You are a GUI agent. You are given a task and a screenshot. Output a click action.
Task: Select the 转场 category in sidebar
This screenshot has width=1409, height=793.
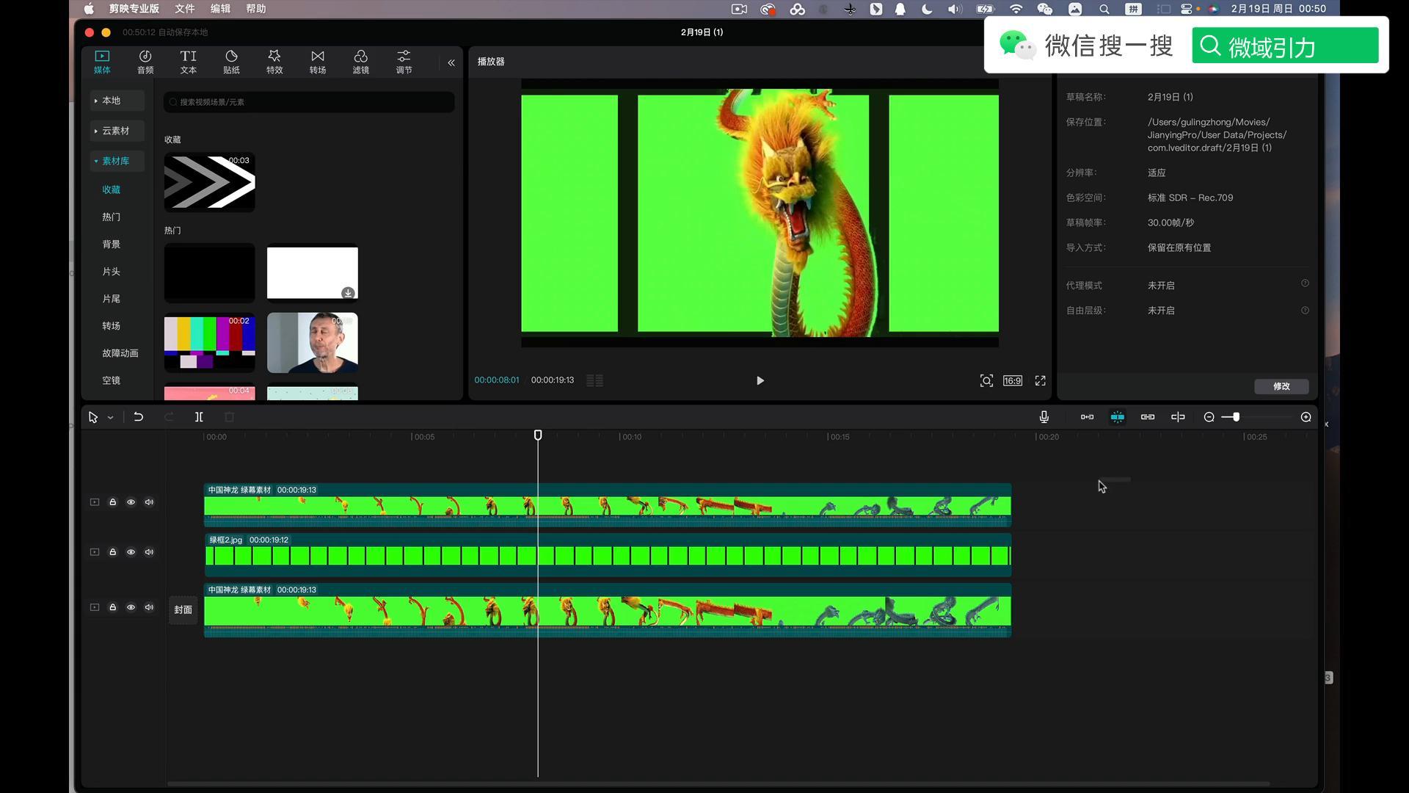click(x=112, y=326)
